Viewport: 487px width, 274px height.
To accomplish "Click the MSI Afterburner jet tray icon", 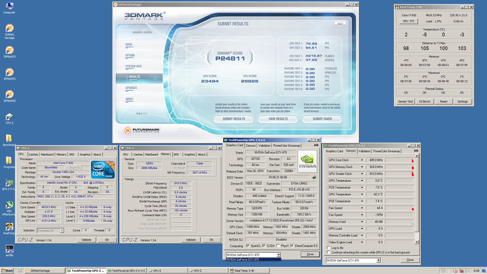I will coord(443,271).
